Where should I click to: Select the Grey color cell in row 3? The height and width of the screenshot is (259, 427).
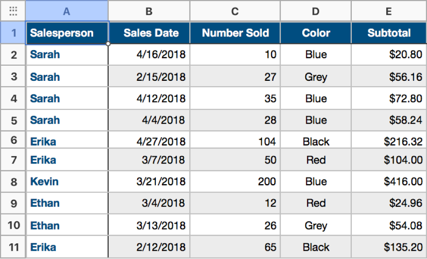[316, 77]
